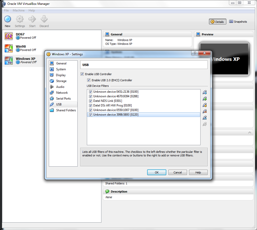Select the Windows XP machine icon in list
Screen dimensions: 257x230
pyautogui.click(x=9, y=61)
